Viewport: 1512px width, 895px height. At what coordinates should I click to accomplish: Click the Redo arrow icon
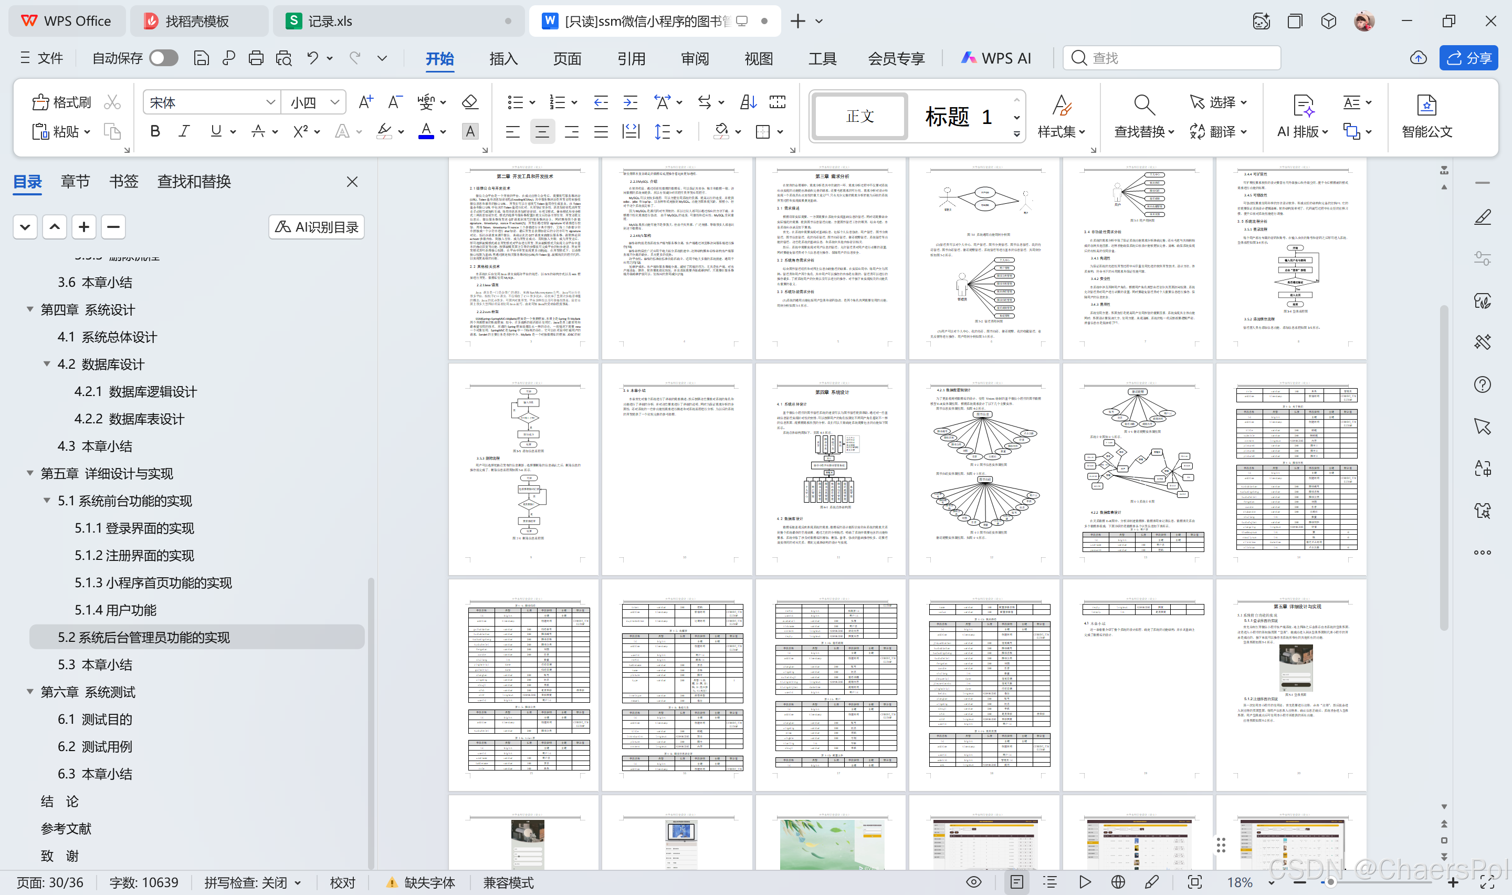(355, 58)
